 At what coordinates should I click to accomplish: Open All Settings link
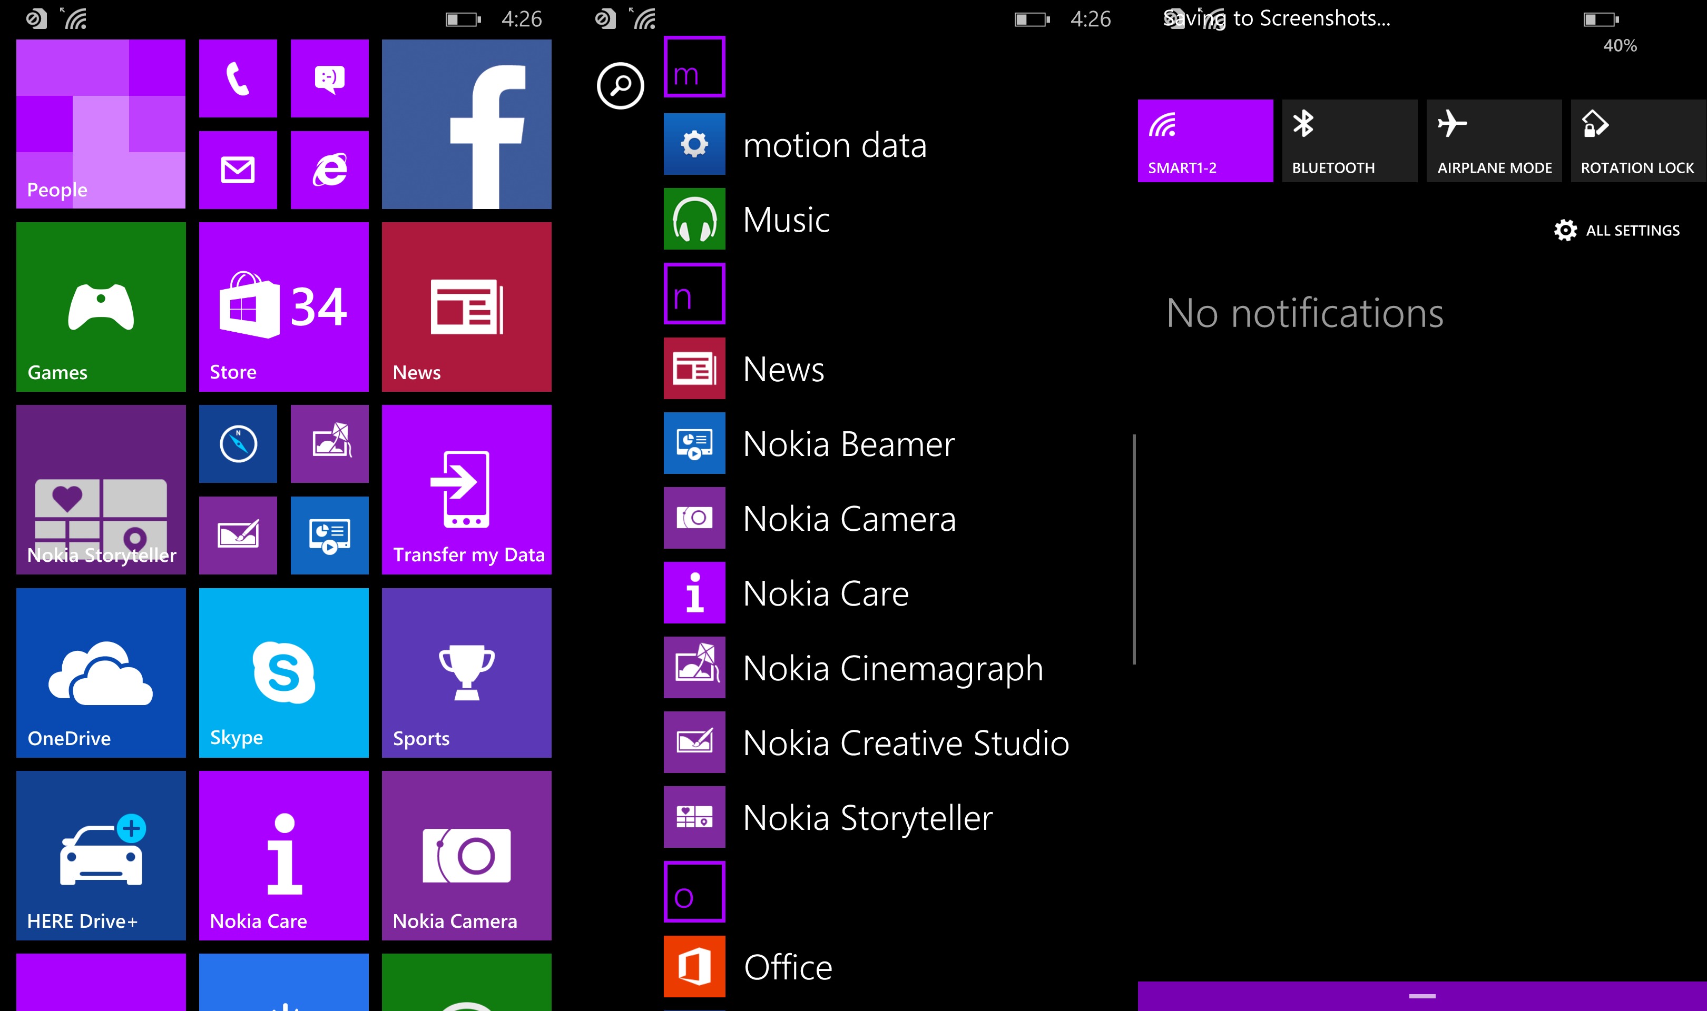[1617, 230]
